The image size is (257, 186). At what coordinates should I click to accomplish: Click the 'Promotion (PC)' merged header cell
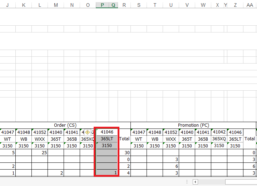pos(193,125)
